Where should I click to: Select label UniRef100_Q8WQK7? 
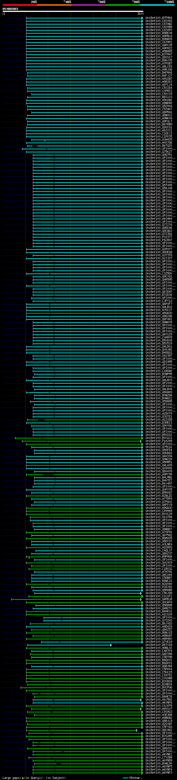coord(158,529)
